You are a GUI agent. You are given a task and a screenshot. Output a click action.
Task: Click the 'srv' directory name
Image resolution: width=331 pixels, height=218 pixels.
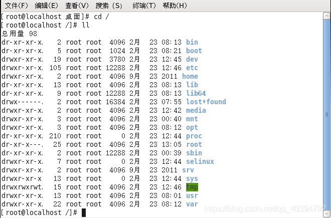coord(188,170)
